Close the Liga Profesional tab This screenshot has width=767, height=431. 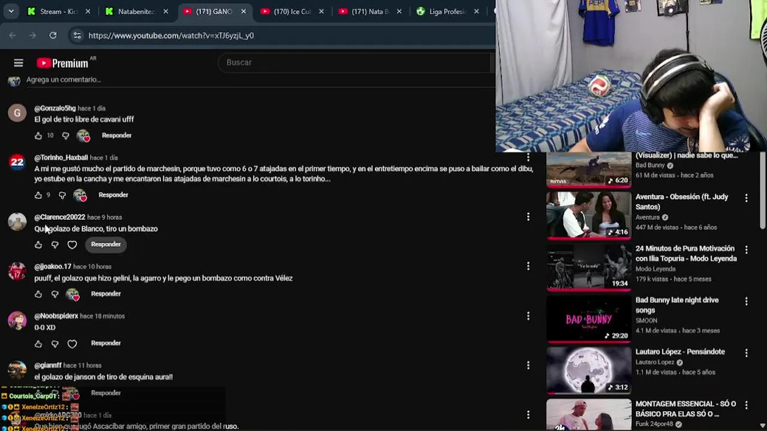[476, 11]
